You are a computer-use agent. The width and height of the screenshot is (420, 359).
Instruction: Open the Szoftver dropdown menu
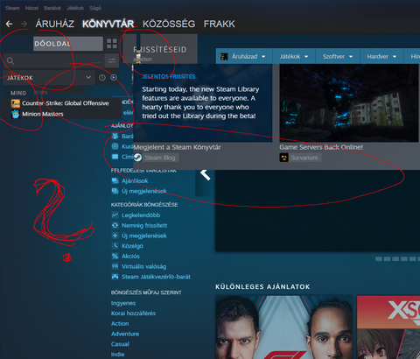point(338,56)
